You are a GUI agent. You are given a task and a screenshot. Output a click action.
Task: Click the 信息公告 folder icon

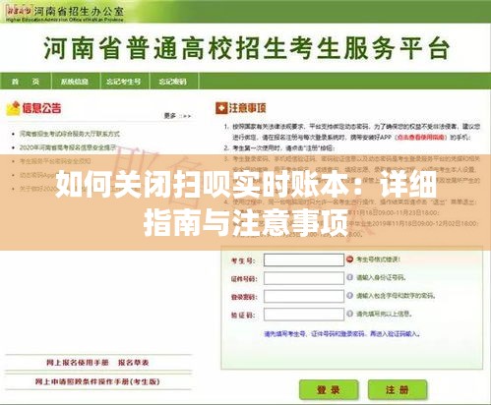pos(13,108)
